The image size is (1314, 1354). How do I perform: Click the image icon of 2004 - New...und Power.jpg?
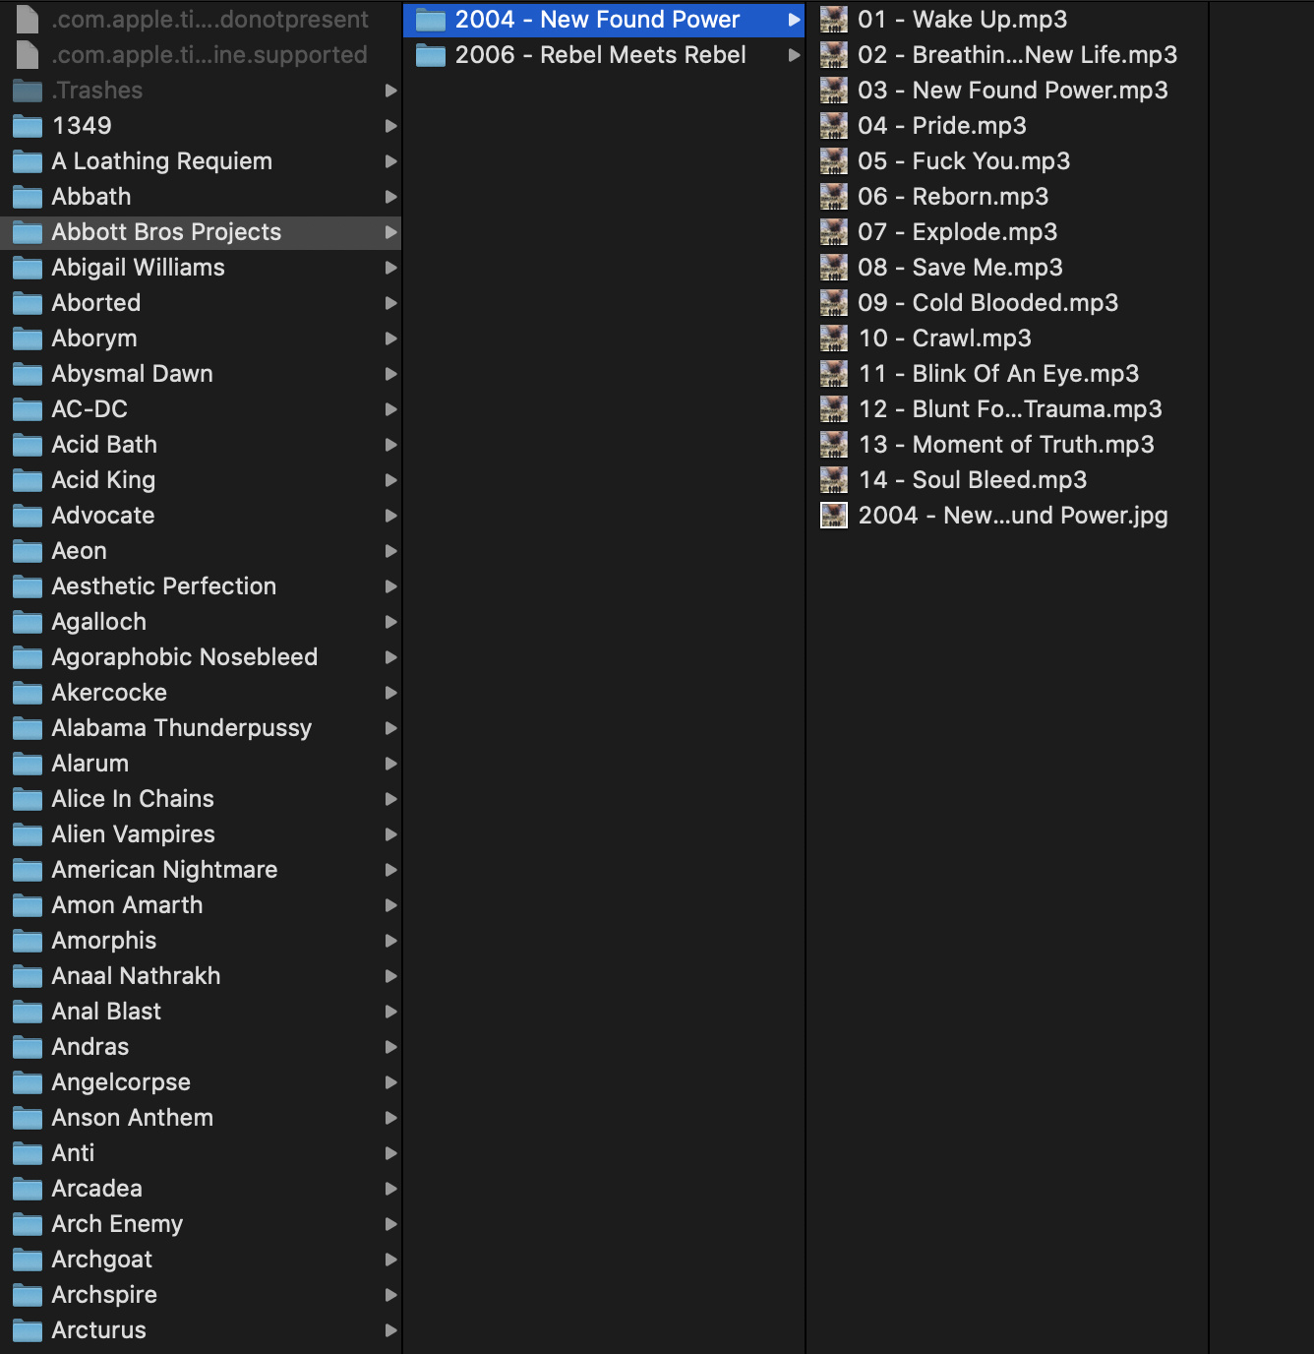pos(834,516)
